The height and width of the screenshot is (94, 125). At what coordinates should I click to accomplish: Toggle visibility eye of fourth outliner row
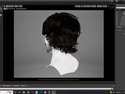coord(117,17)
